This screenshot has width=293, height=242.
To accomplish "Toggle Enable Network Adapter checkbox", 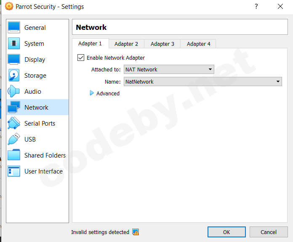I will click(x=81, y=58).
